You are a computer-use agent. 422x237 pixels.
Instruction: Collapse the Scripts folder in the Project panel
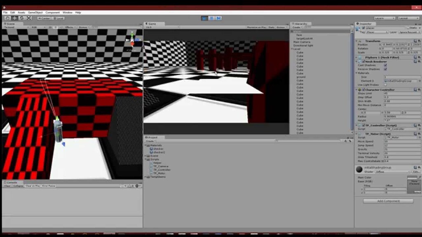(x=145, y=159)
